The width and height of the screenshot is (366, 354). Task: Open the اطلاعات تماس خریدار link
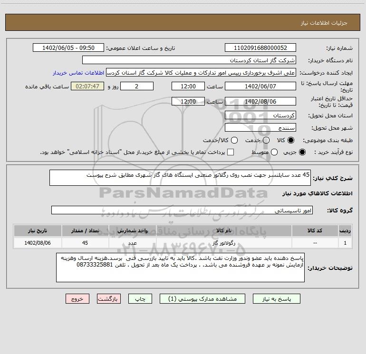78,73
